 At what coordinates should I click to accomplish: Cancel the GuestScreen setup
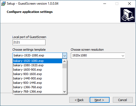pyautogui.click(x=123, y=100)
